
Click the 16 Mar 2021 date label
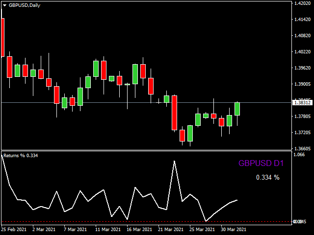pos(139,230)
